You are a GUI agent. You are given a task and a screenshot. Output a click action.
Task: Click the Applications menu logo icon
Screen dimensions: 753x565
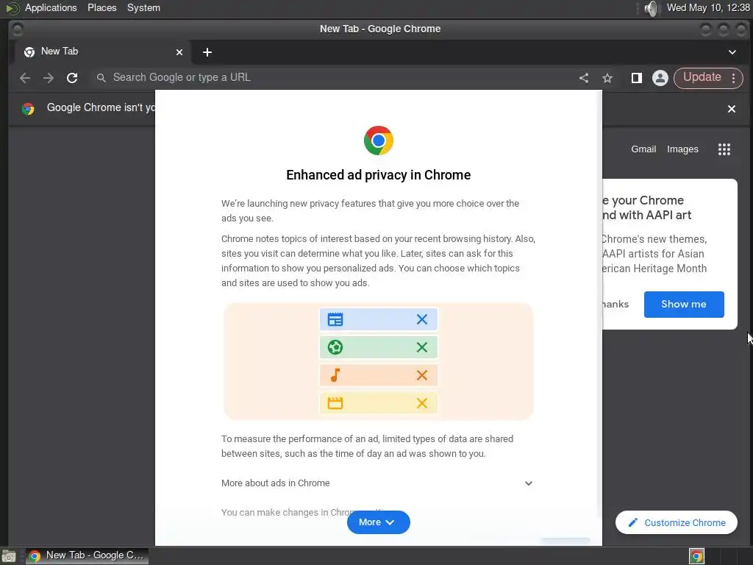12,8
